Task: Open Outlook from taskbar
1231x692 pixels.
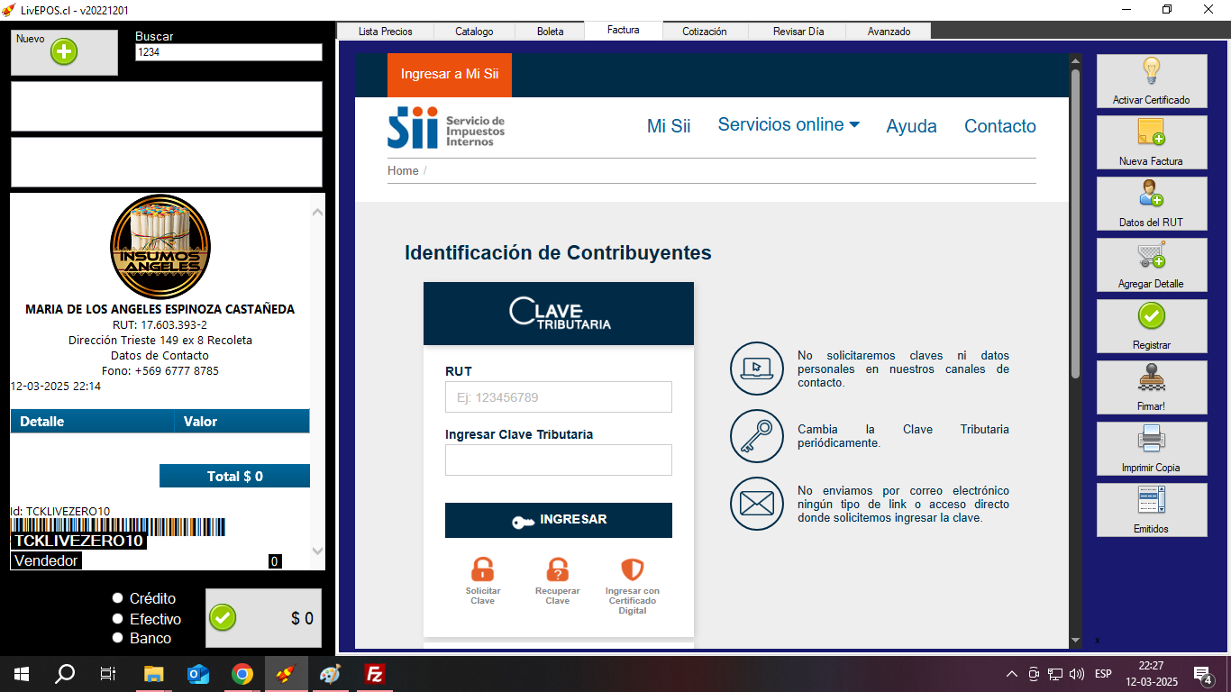Action: pos(198,673)
